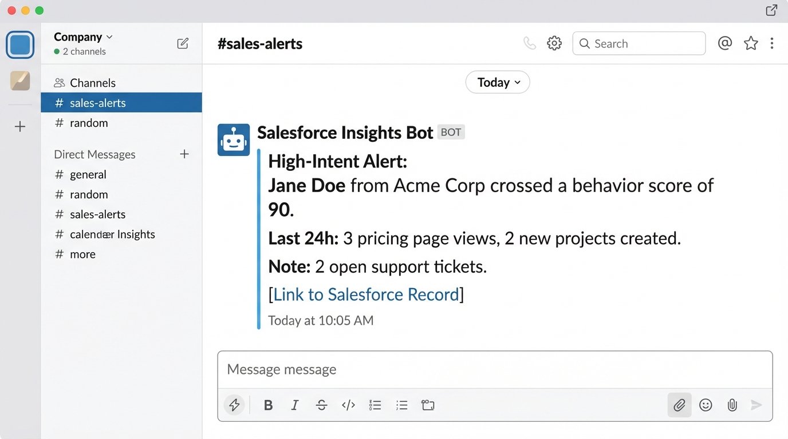Image resolution: width=788 pixels, height=439 pixels.
Task: Select the general channel in sidebar
Action: tap(88, 174)
